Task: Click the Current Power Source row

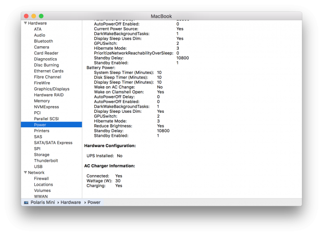Action: point(139,29)
